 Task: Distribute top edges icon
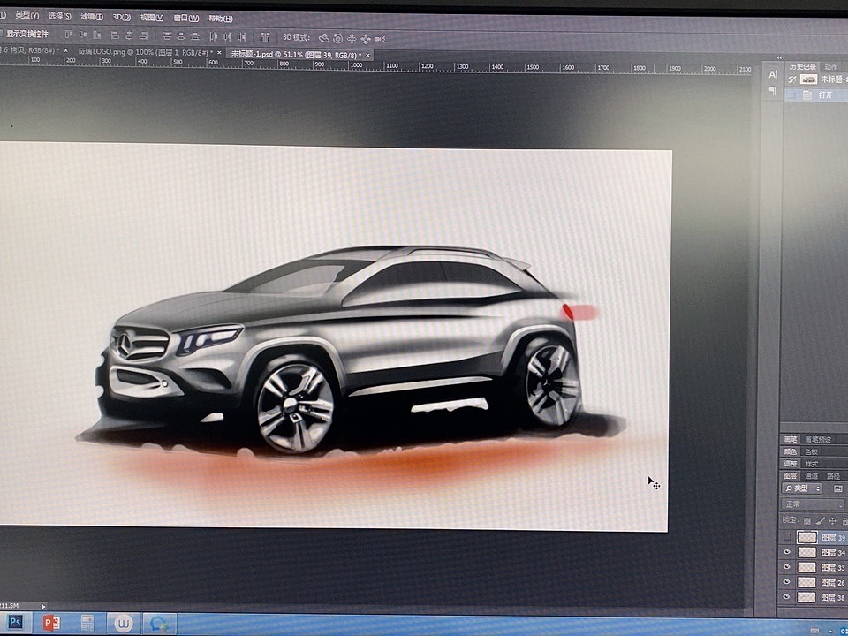point(167,36)
